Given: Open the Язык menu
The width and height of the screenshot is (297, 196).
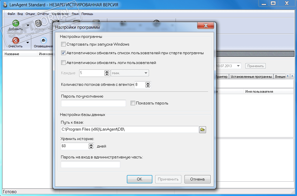Looking at the screenshot, I should click(75, 14).
